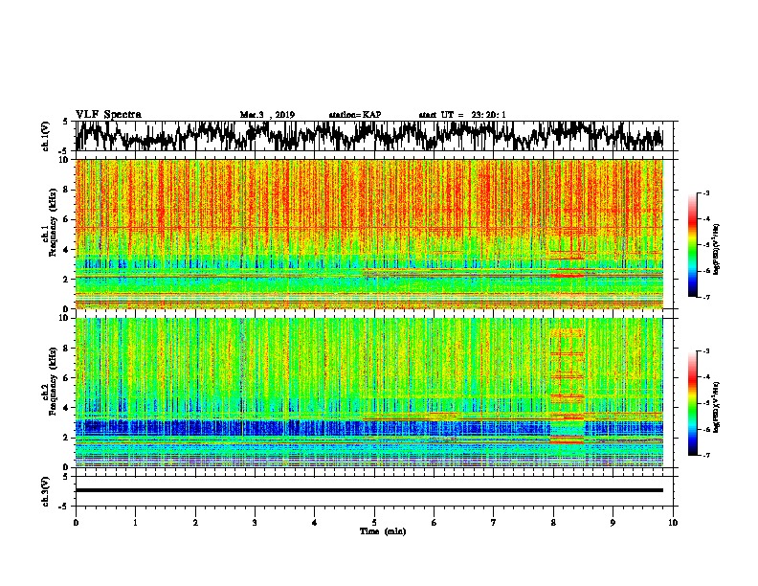
Task: Click the time axis tick label '0'
Action: click(76, 522)
